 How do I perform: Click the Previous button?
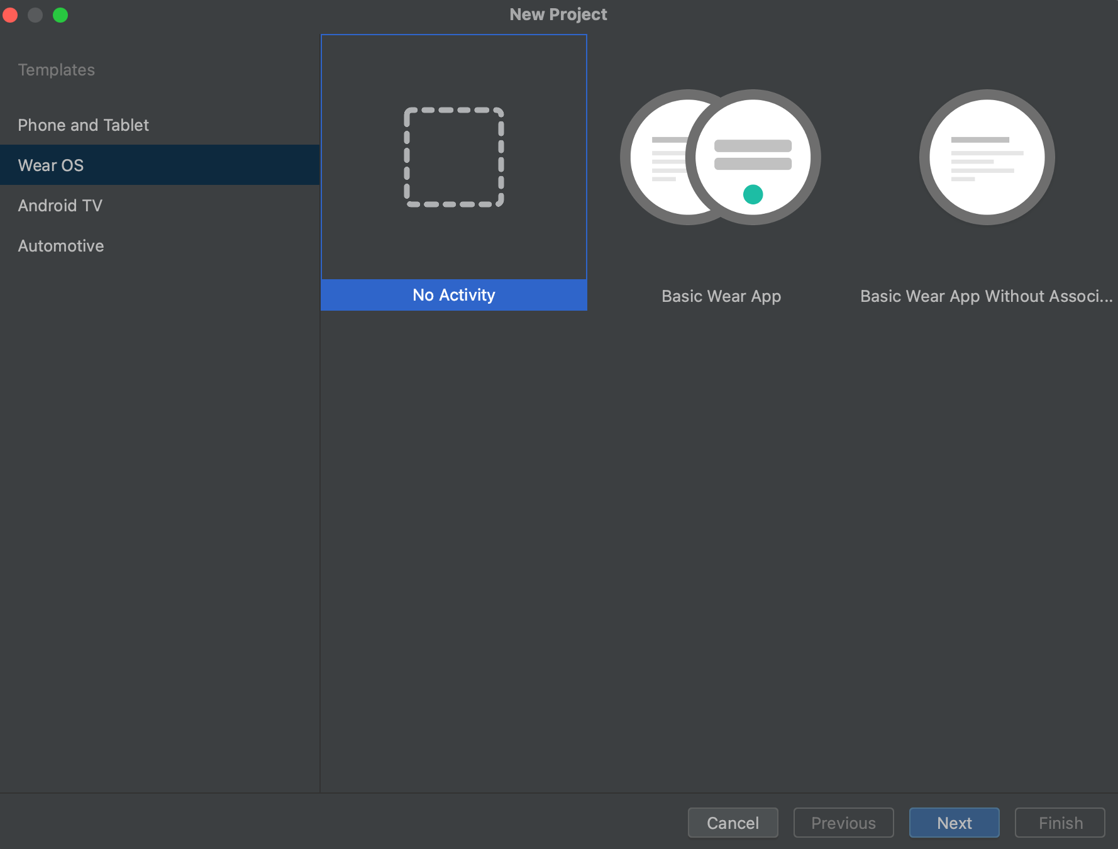pos(844,823)
